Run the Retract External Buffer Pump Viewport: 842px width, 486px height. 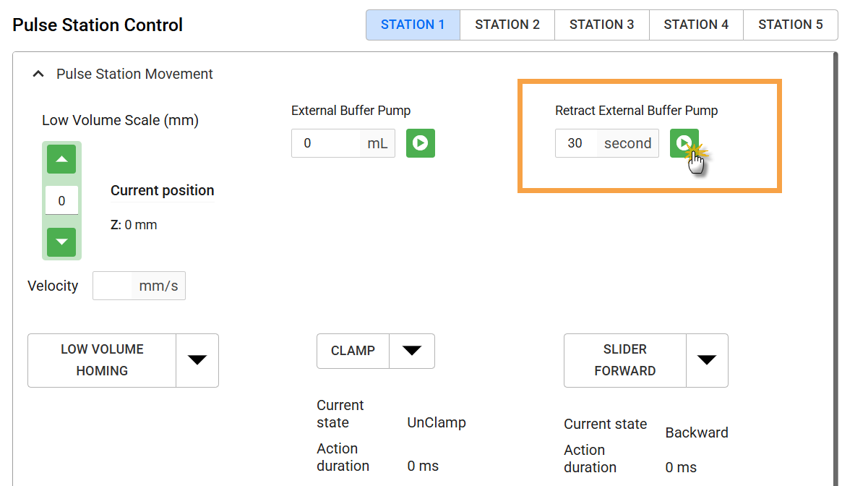click(684, 143)
